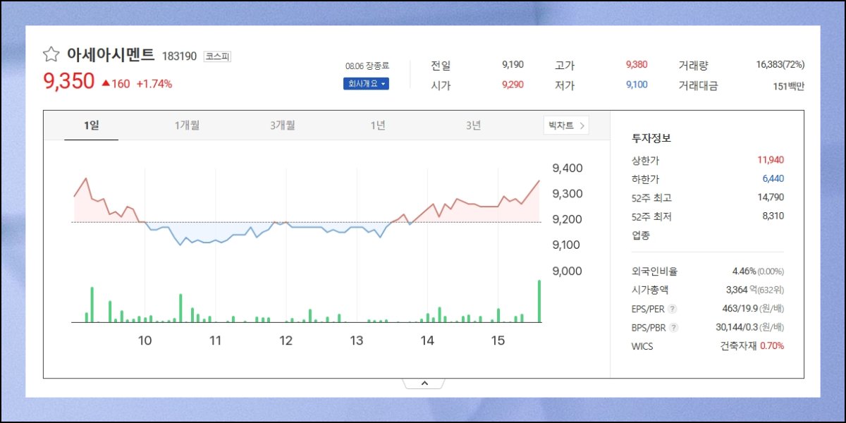Switch to the 1개월 chart tab
Viewport: 846px width, 423px height.
pos(187,125)
